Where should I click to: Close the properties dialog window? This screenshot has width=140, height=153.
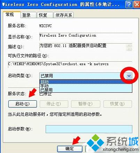tap(137, 5)
